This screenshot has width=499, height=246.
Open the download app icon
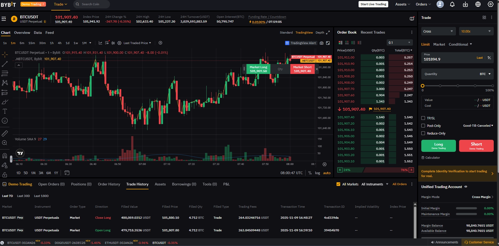tap(465, 4)
